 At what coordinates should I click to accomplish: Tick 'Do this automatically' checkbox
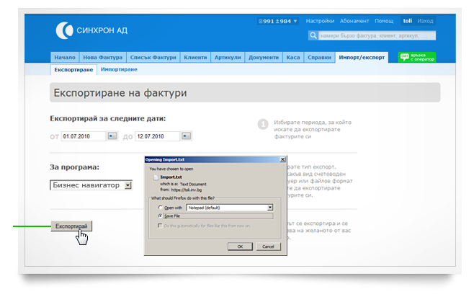[x=159, y=226]
